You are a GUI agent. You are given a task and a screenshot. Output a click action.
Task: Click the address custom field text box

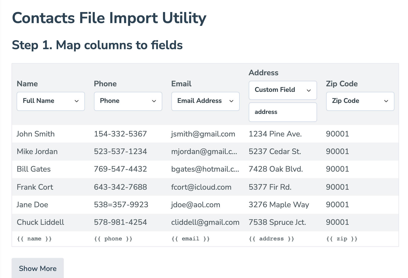(283, 112)
